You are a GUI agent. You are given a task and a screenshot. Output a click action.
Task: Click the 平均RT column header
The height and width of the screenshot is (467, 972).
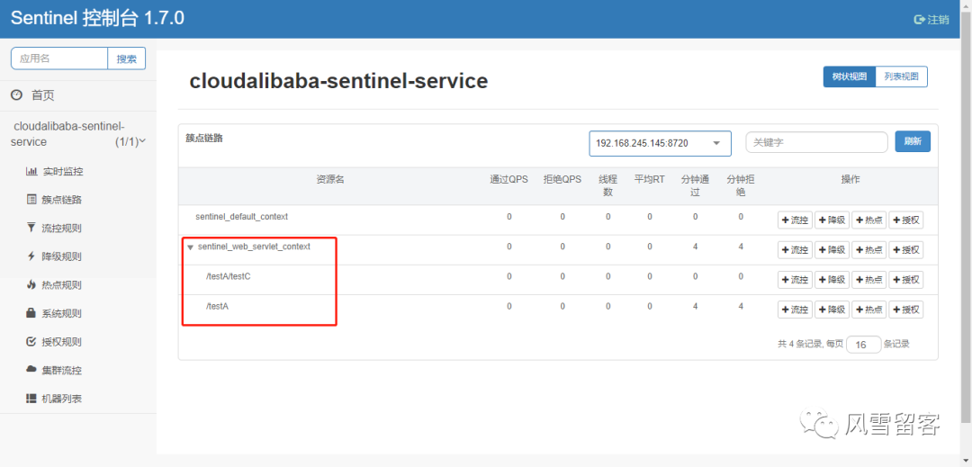(x=649, y=180)
